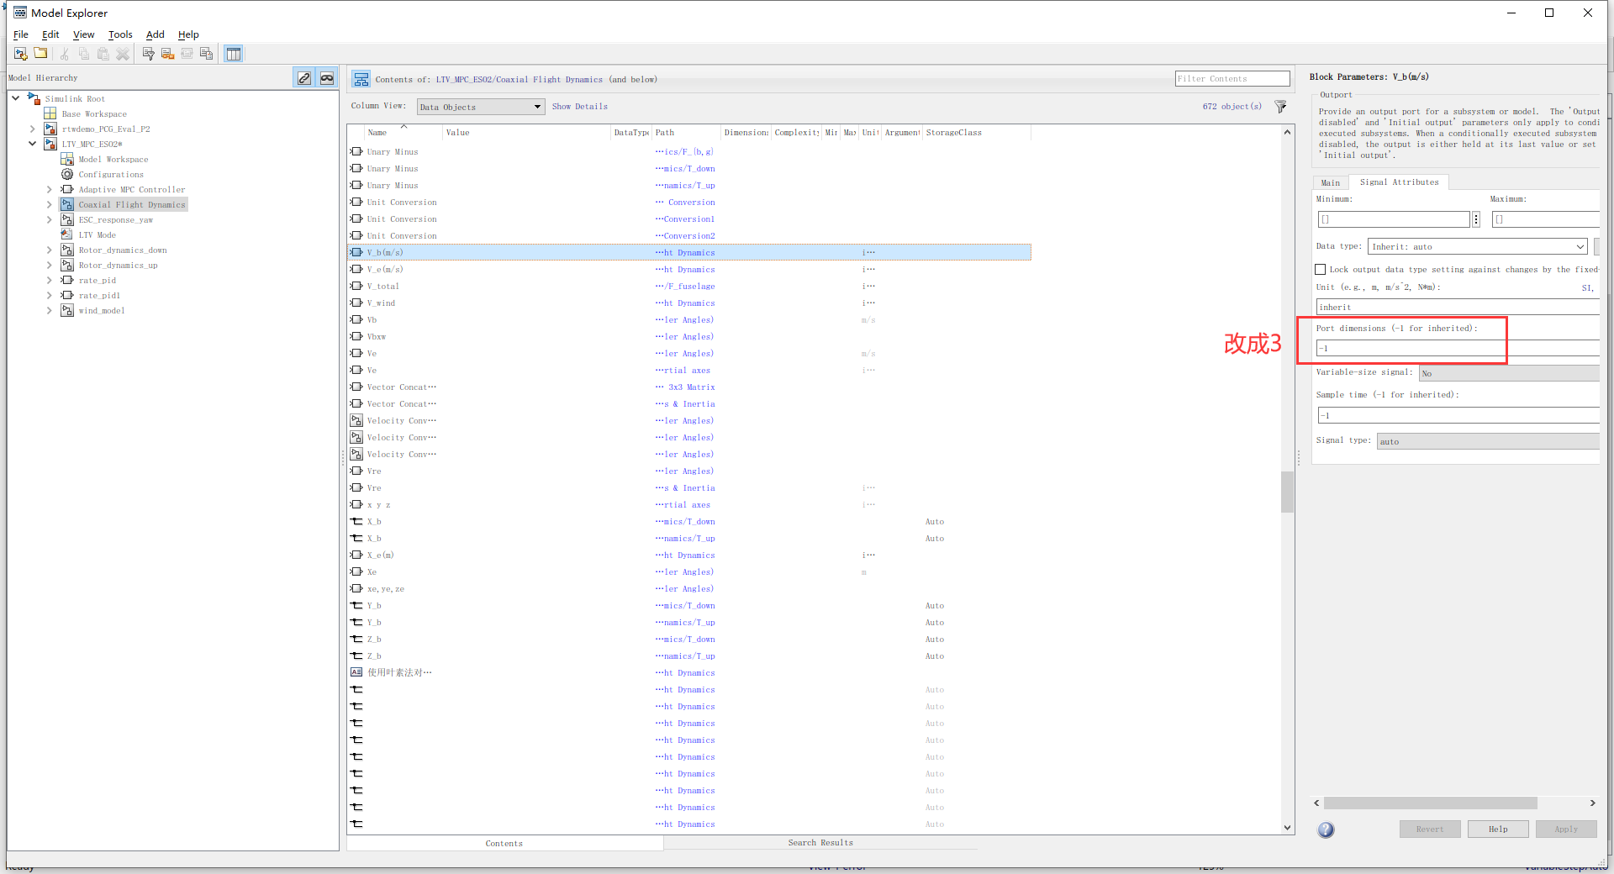Screen dimensions: 1614x874
Task: Sort by the Name column header
Action: 403,133
